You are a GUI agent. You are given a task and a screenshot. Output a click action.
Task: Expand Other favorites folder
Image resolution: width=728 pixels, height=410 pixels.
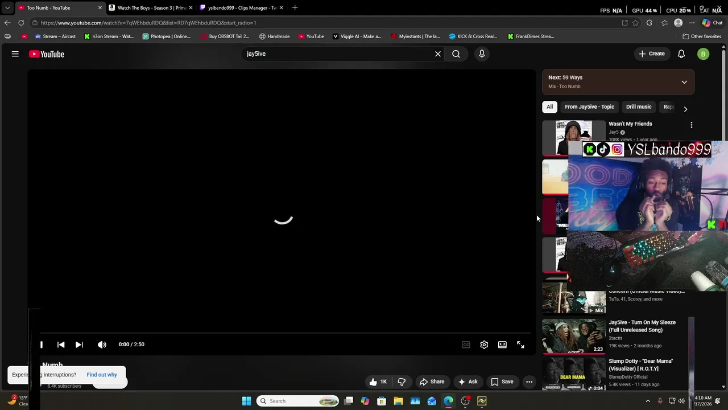702,36
